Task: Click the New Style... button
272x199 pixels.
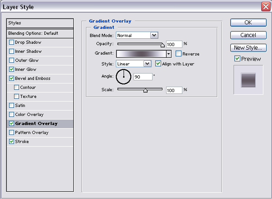Action: (x=248, y=48)
